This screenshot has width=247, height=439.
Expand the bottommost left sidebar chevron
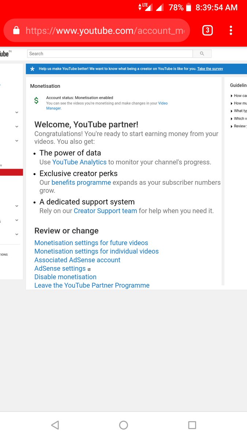17,234
